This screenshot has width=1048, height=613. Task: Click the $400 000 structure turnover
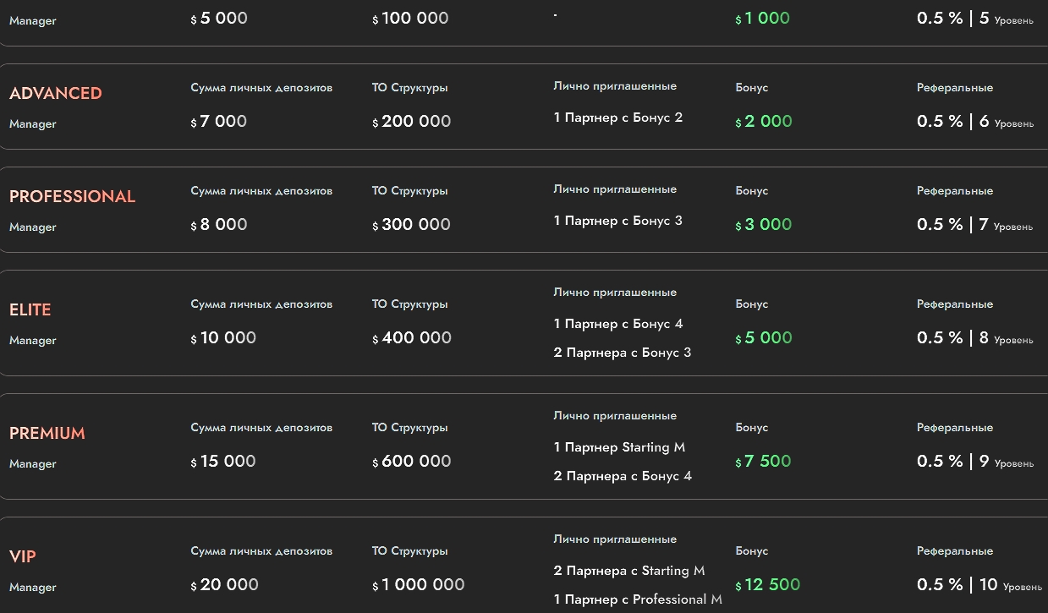point(412,338)
